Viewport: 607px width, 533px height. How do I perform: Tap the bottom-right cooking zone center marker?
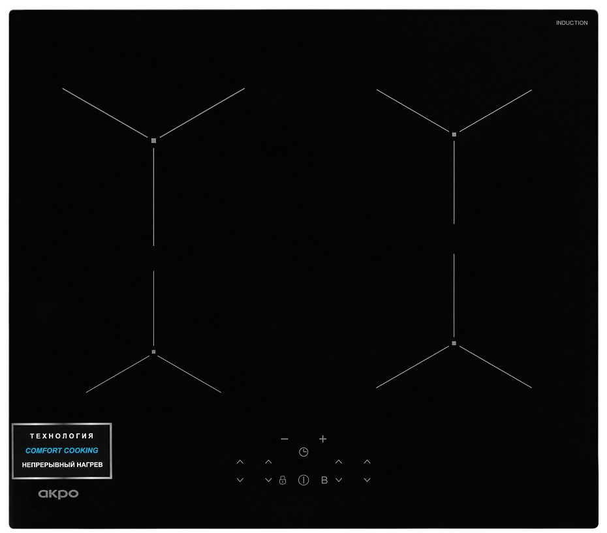pyautogui.click(x=454, y=343)
